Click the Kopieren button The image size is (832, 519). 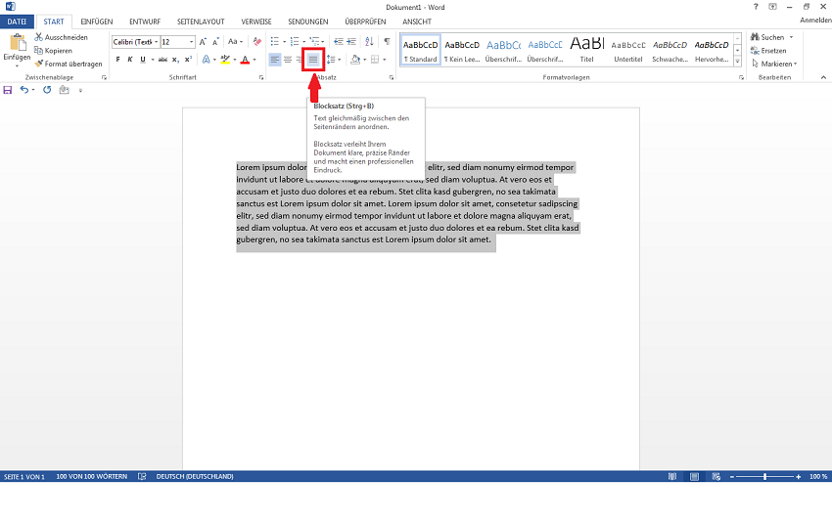[x=53, y=50]
